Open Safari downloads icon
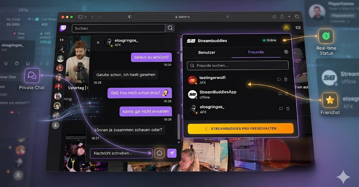 pyautogui.click(x=275, y=16)
